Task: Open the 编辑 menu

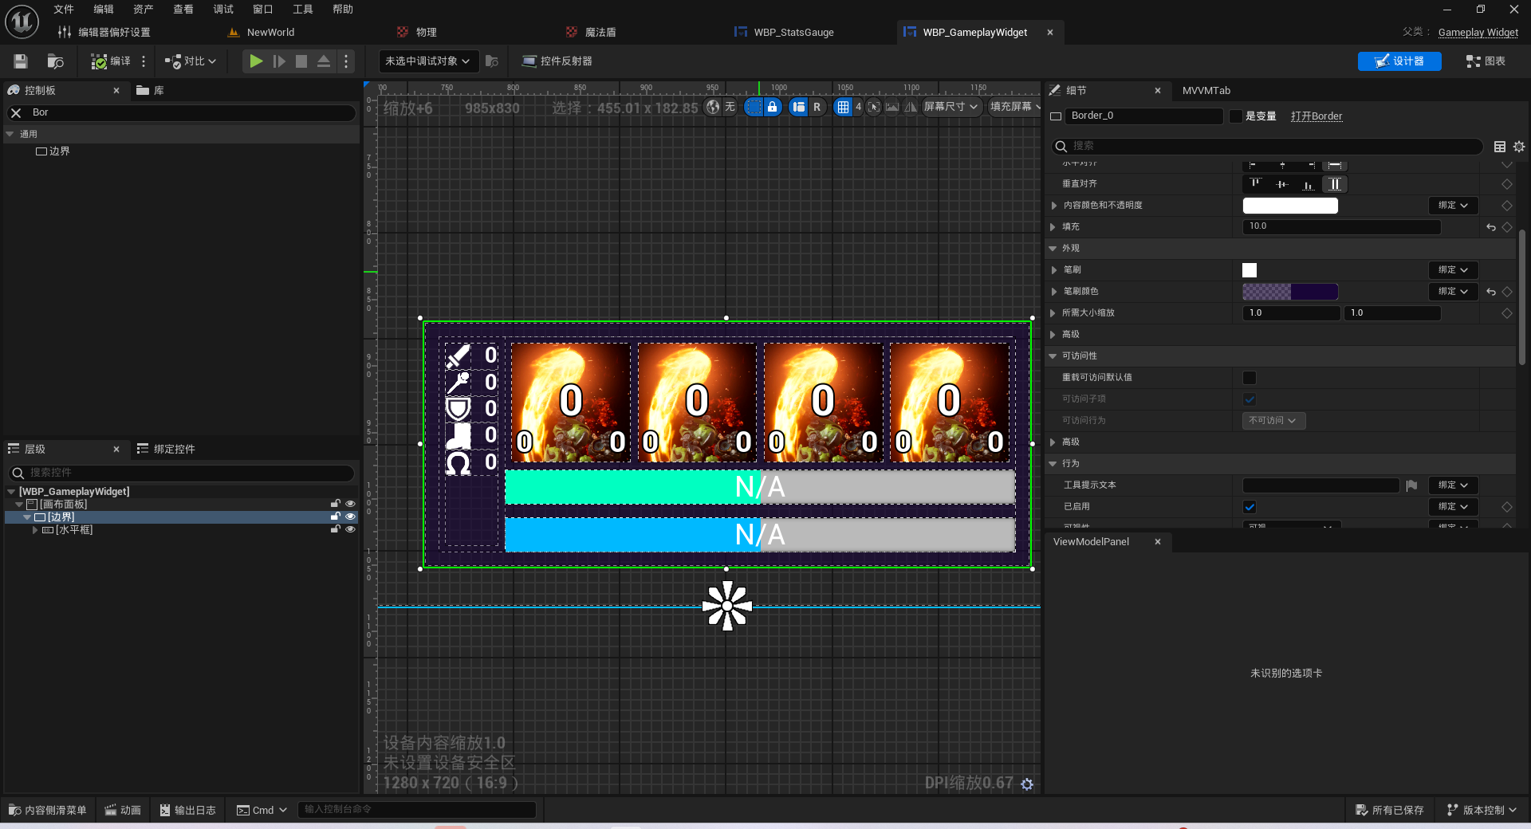Action: click(x=104, y=10)
